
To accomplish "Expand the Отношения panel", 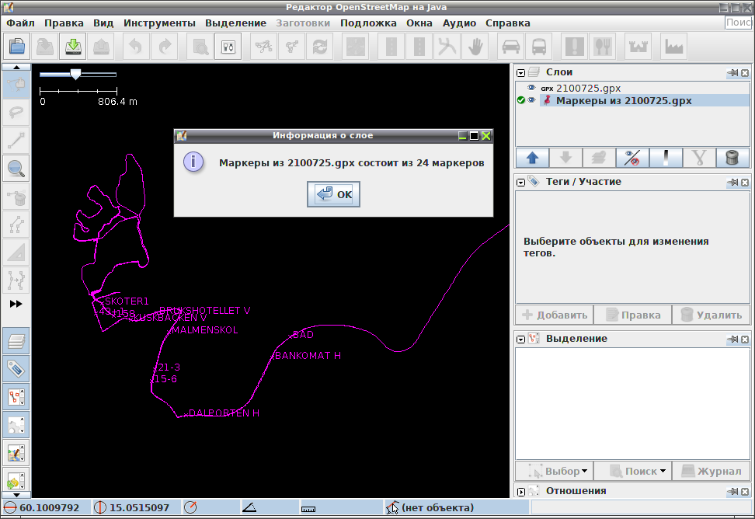I will 520,492.
